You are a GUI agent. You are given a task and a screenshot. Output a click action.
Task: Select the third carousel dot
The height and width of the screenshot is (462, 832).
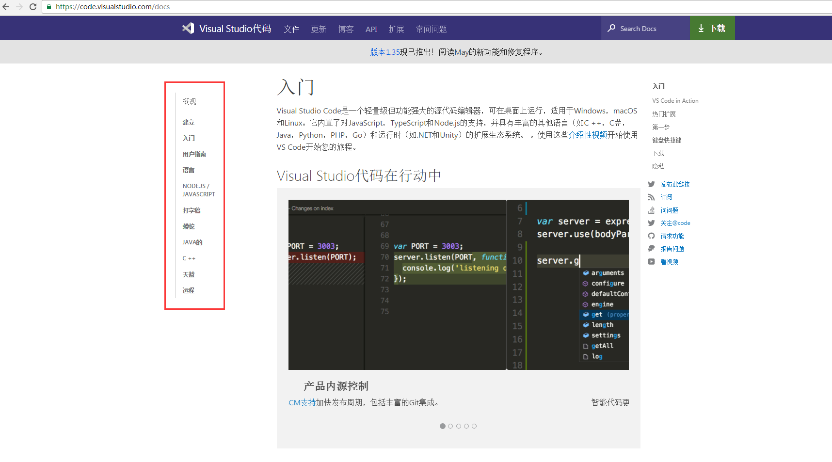459,426
